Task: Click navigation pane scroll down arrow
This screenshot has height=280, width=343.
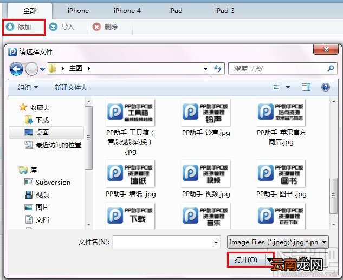Action: click(x=89, y=224)
